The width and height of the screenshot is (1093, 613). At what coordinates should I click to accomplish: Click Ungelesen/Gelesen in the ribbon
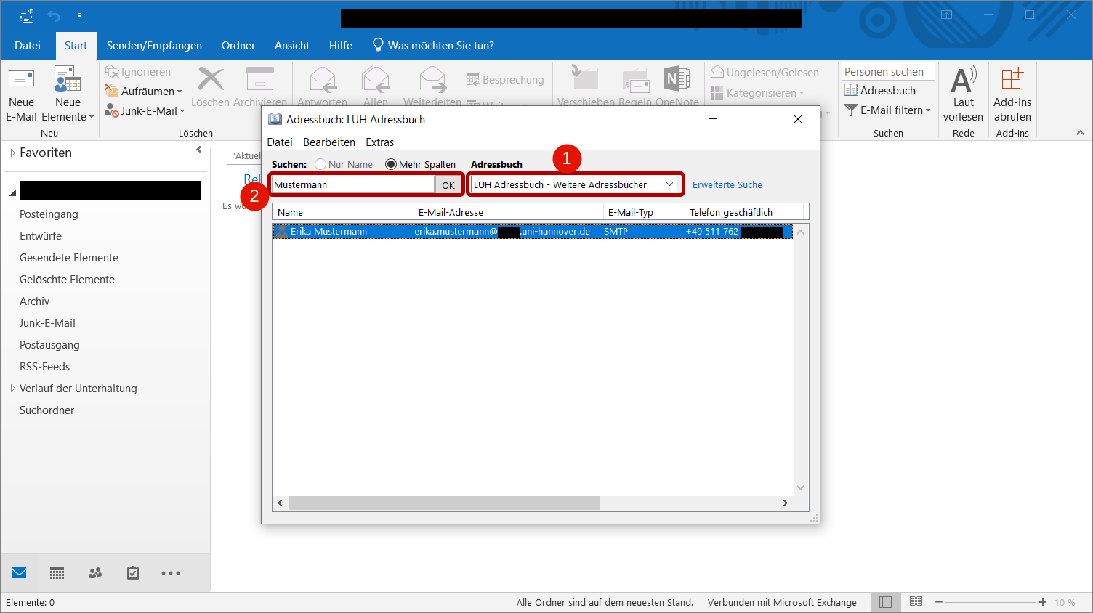coord(765,72)
